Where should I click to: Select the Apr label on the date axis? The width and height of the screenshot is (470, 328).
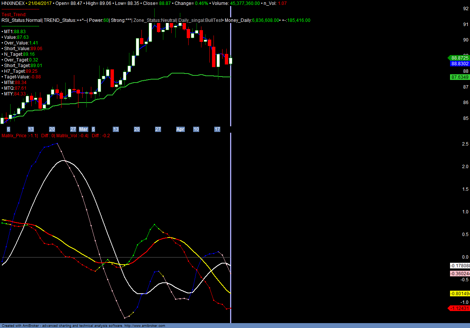coord(181,129)
